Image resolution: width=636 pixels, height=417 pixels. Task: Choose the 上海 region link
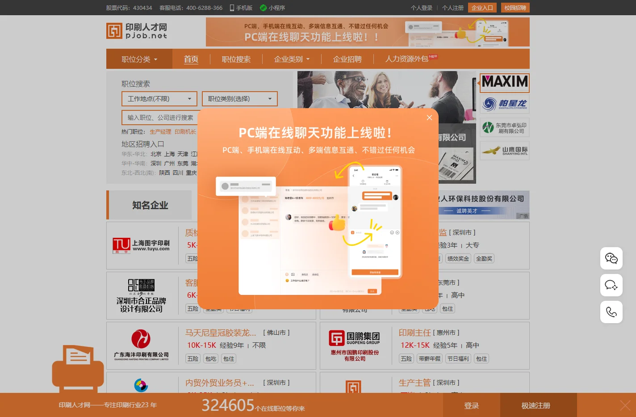169,154
